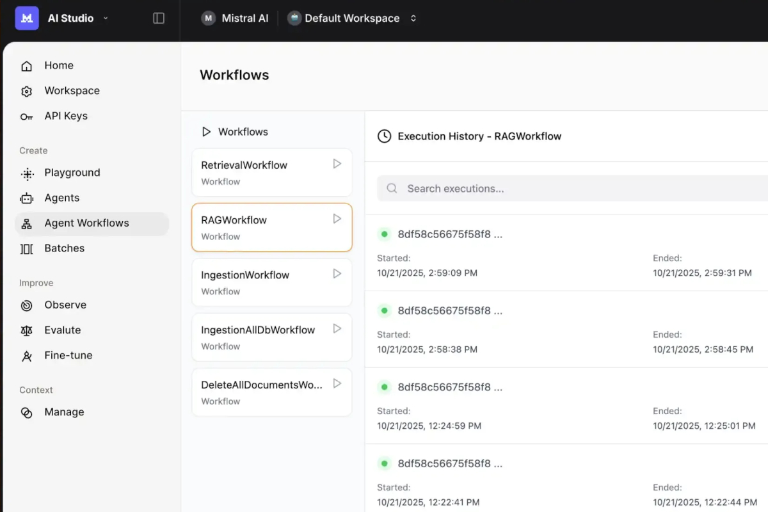
Task: Open Manage under Context
Action: pyautogui.click(x=64, y=413)
